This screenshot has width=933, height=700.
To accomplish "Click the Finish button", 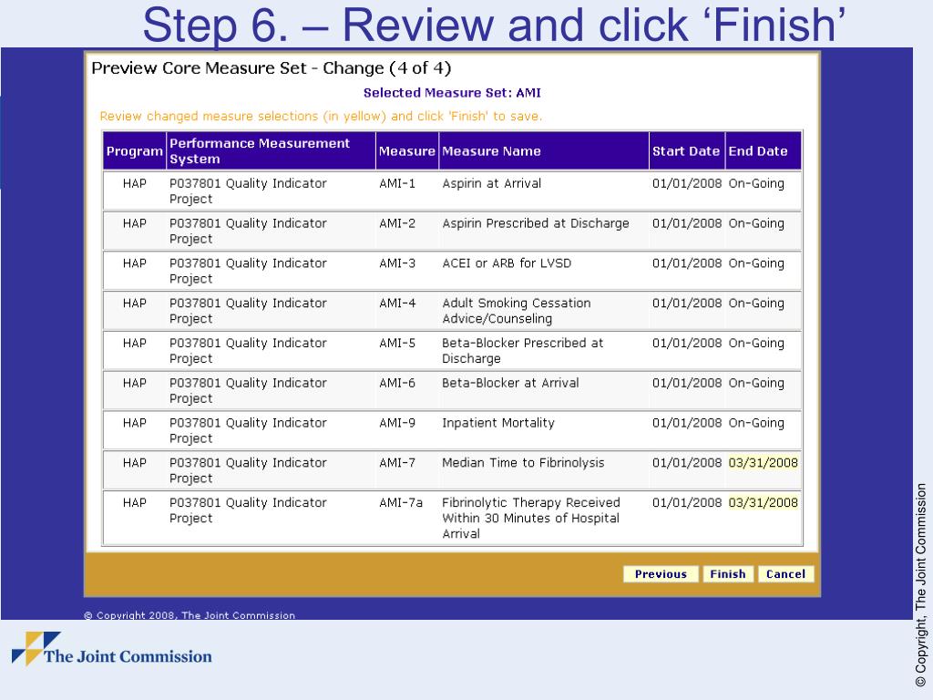I will tap(728, 574).
